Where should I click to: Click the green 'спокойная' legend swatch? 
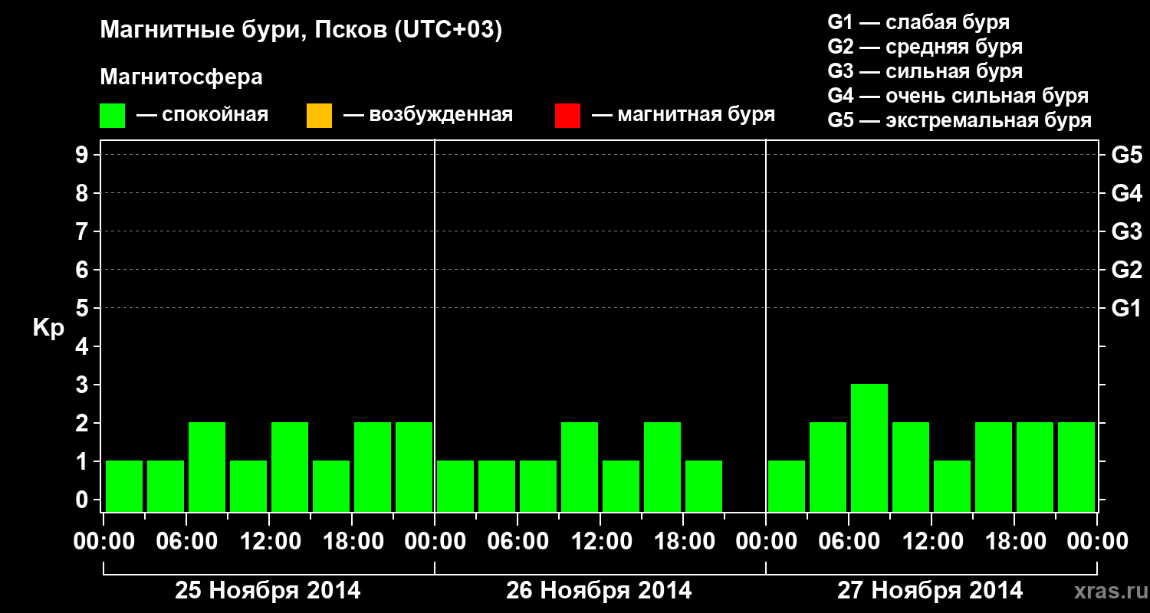[113, 116]
